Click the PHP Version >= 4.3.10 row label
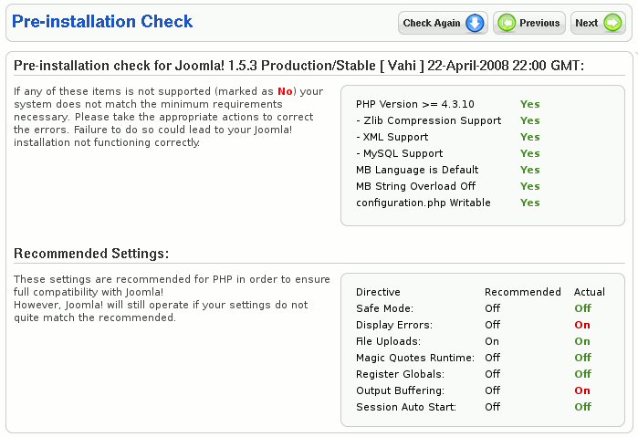This screenshot has height=437, width=638. (x=415, y=104)
